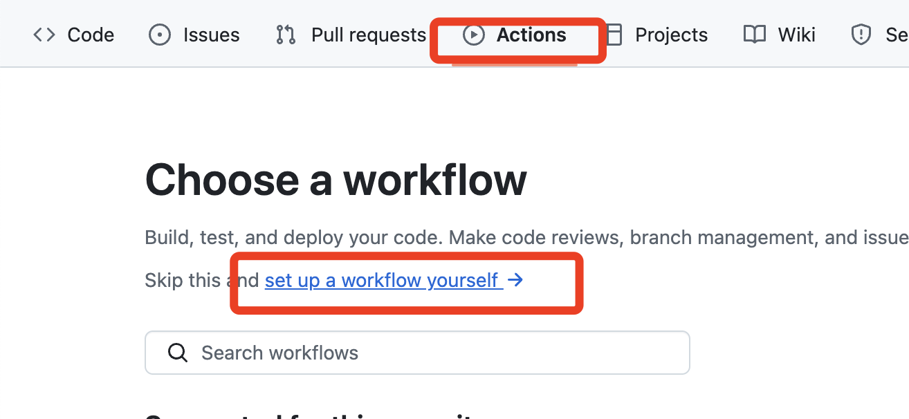
Task: Click the Actions play-circle icon
Action: [x=474, y=35]
